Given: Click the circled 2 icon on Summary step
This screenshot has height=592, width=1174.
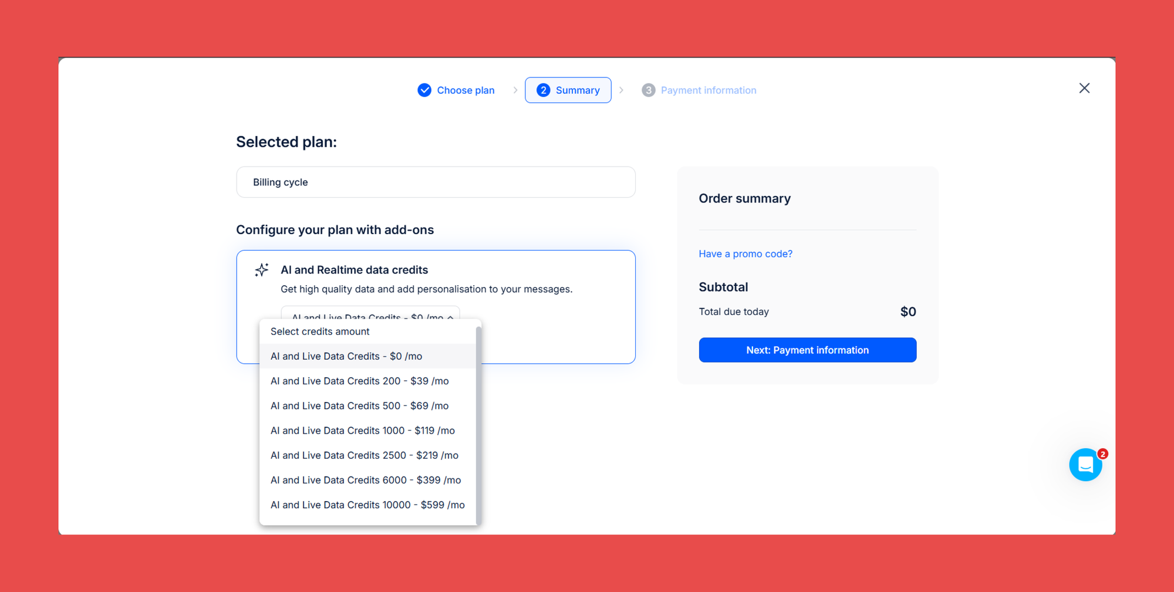Looking at the screenshot, I should click(x=544, y=90).
